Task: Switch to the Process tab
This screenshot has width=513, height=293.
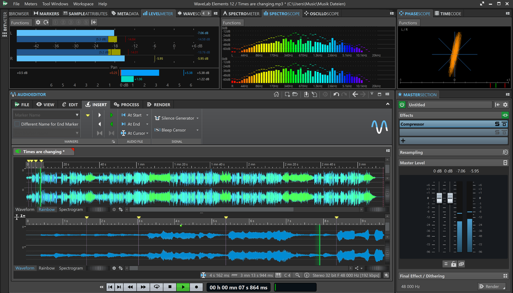Action: (126, 104)
